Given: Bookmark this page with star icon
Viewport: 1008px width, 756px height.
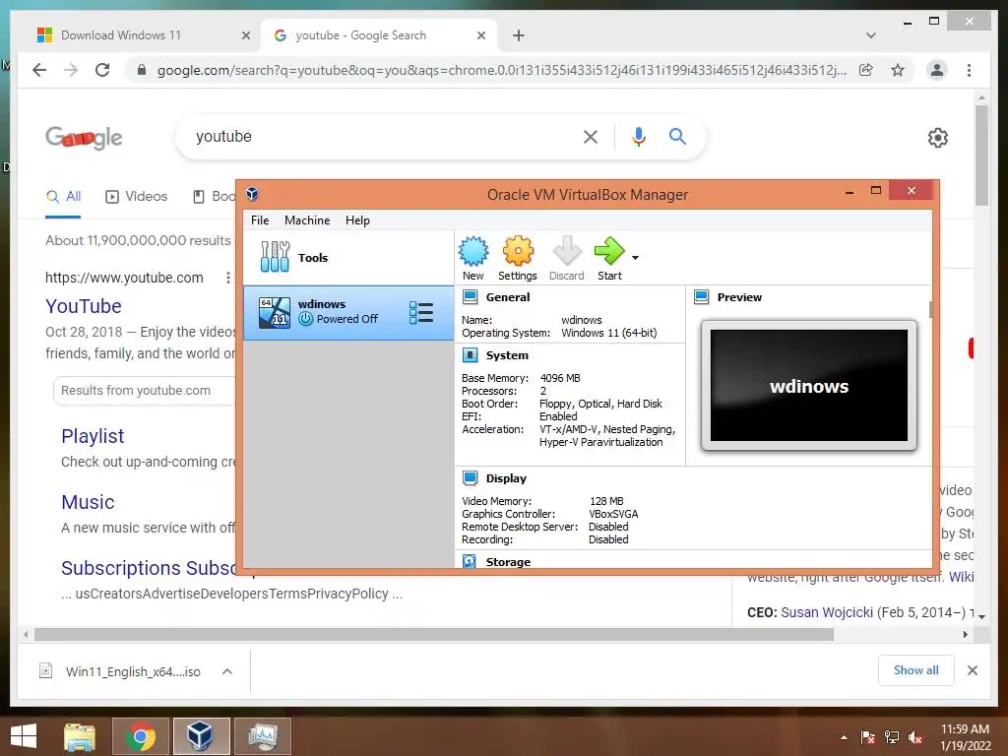Looking at the screenshot, I should tap(898, 70).
